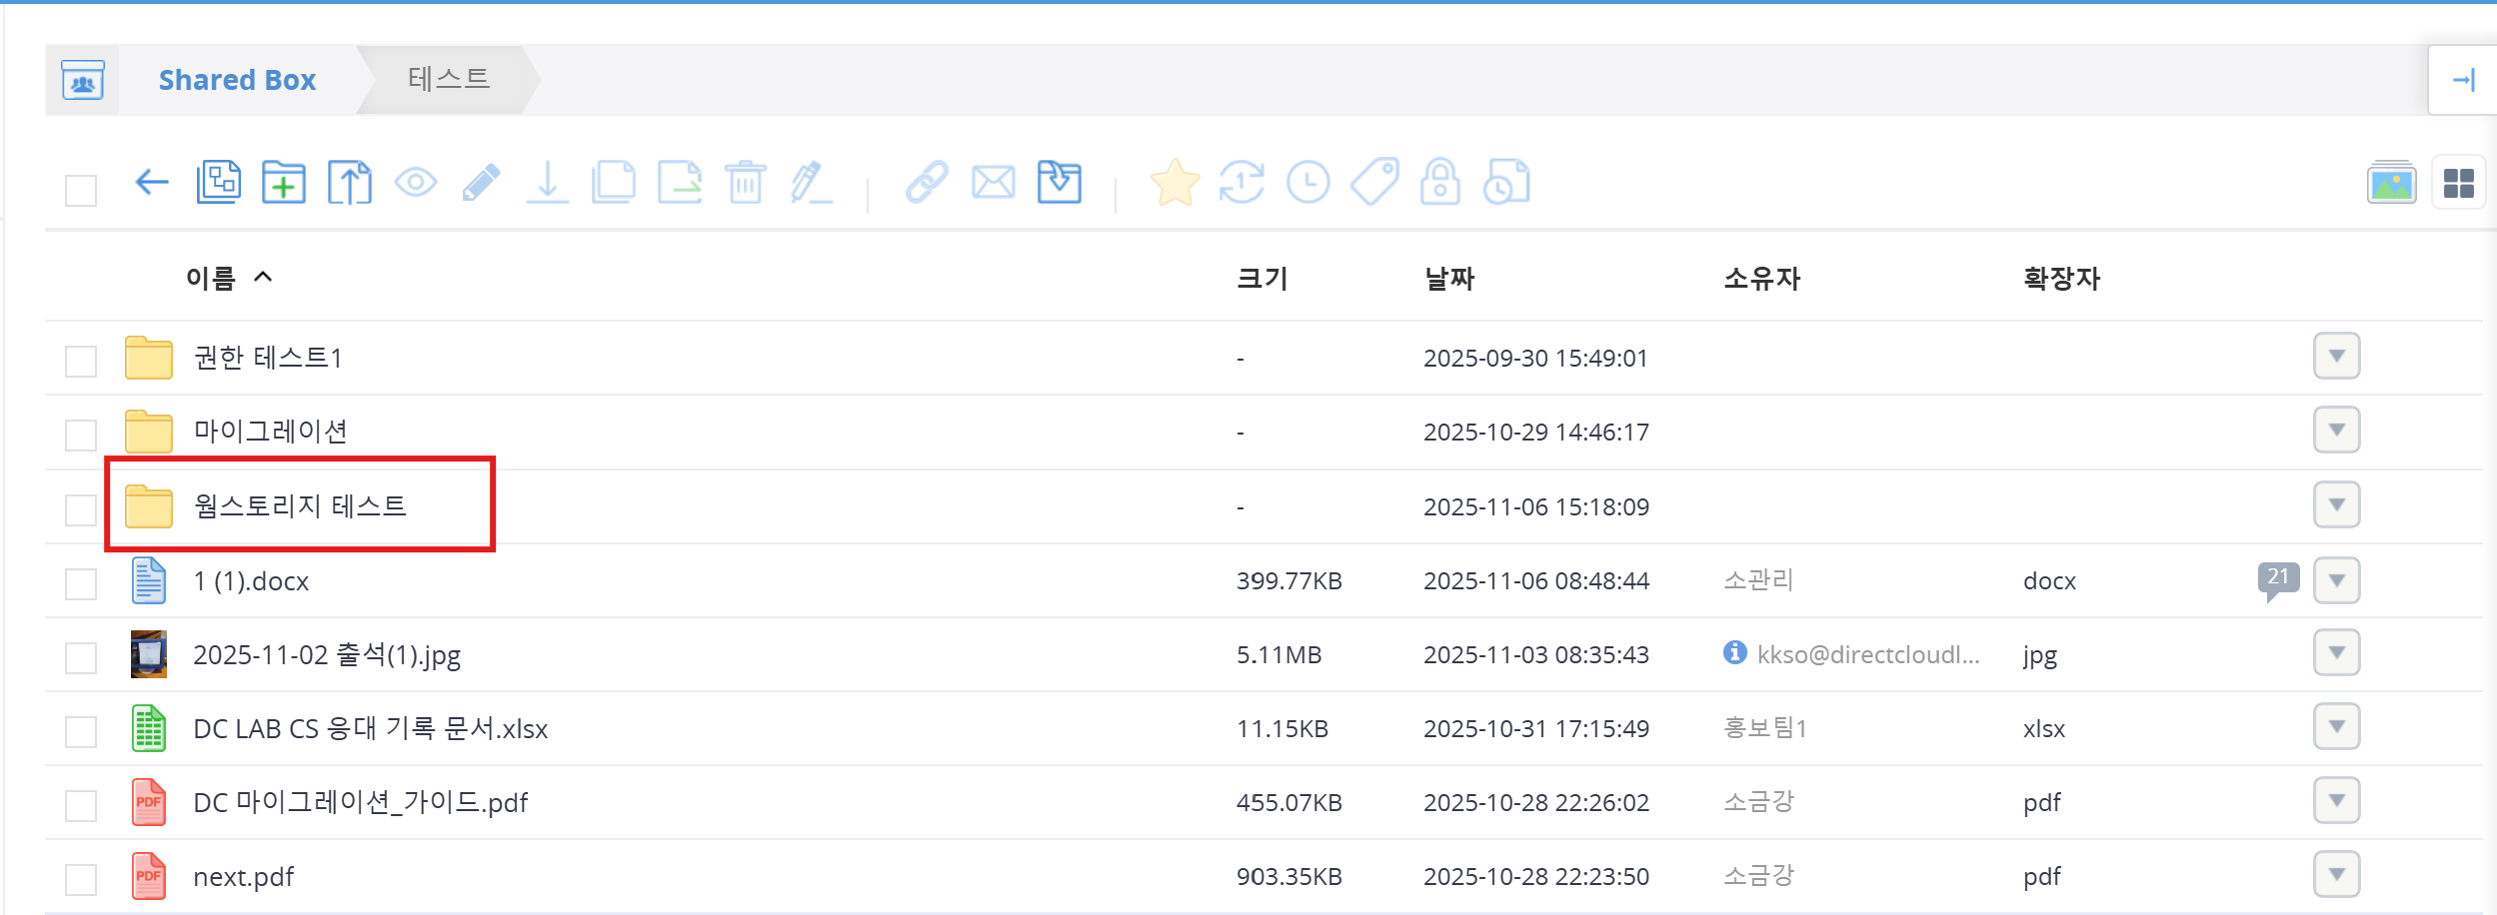Image resolution: width=2497 pixels, height=915 pixels.
Task: Click the star favorites icon
Action: 1175,183
